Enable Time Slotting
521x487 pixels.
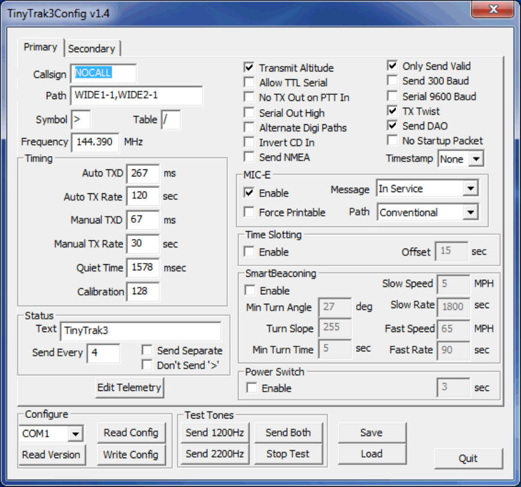pos(249,252)
